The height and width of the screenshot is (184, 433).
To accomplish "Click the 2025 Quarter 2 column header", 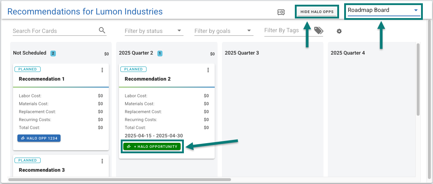I will 136,53.
